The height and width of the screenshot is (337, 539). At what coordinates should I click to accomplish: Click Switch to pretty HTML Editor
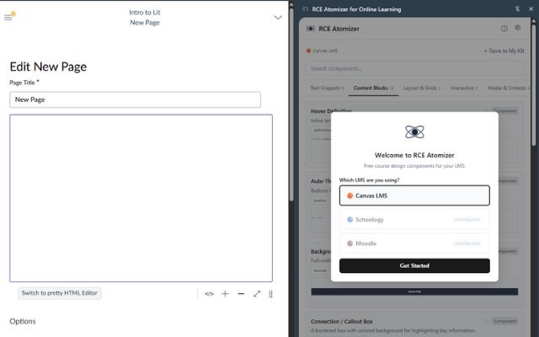(x=60, y=293)
